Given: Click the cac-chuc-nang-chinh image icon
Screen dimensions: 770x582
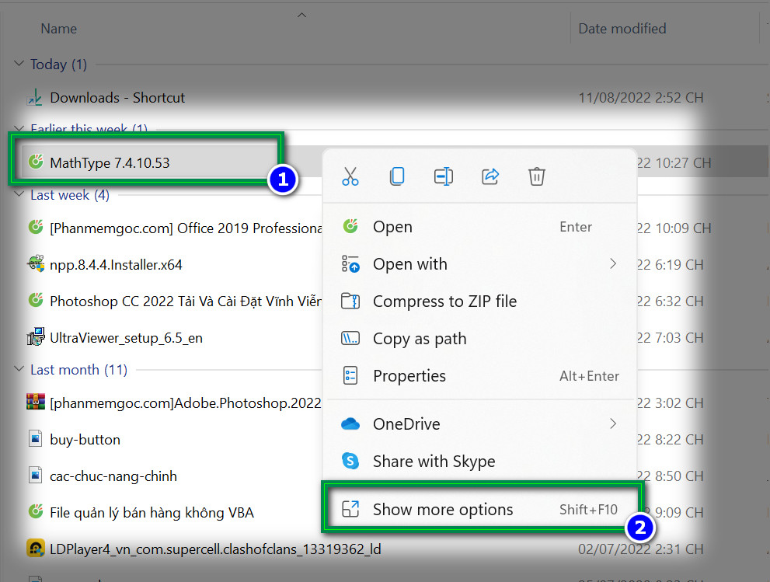Looking at the screenshot, I should click(x=36, y=475).
